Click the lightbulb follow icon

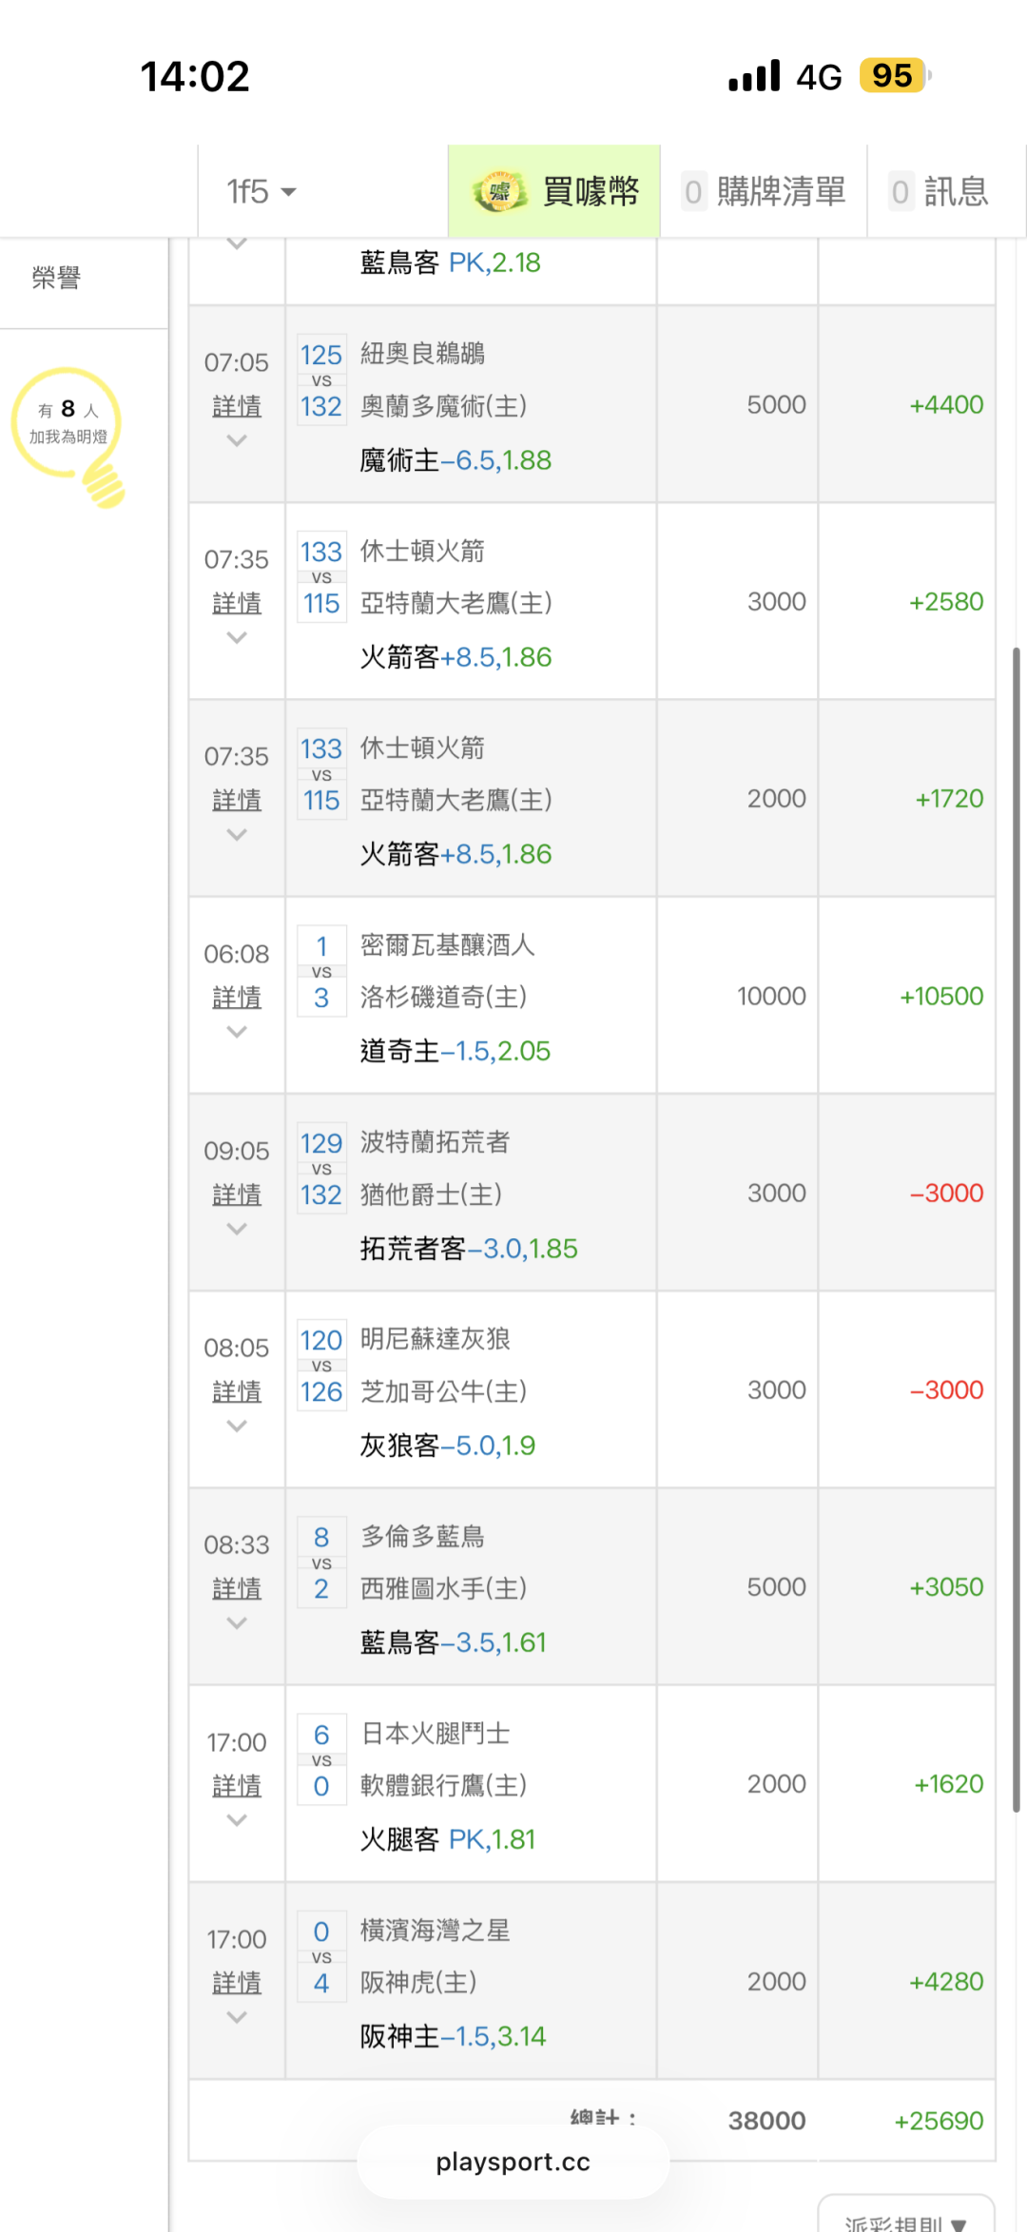tap(68, 435)
